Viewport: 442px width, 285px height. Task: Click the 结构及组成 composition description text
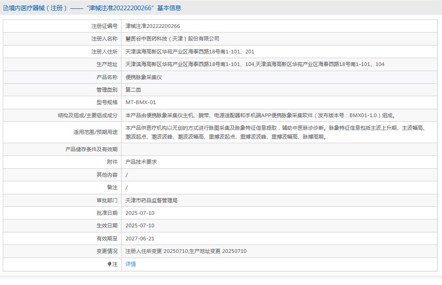264,115
